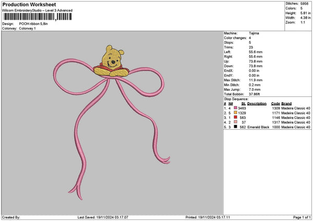Click the EndY value 0.00 in
This screenshot has width=313, height=221.
[254, 76]
